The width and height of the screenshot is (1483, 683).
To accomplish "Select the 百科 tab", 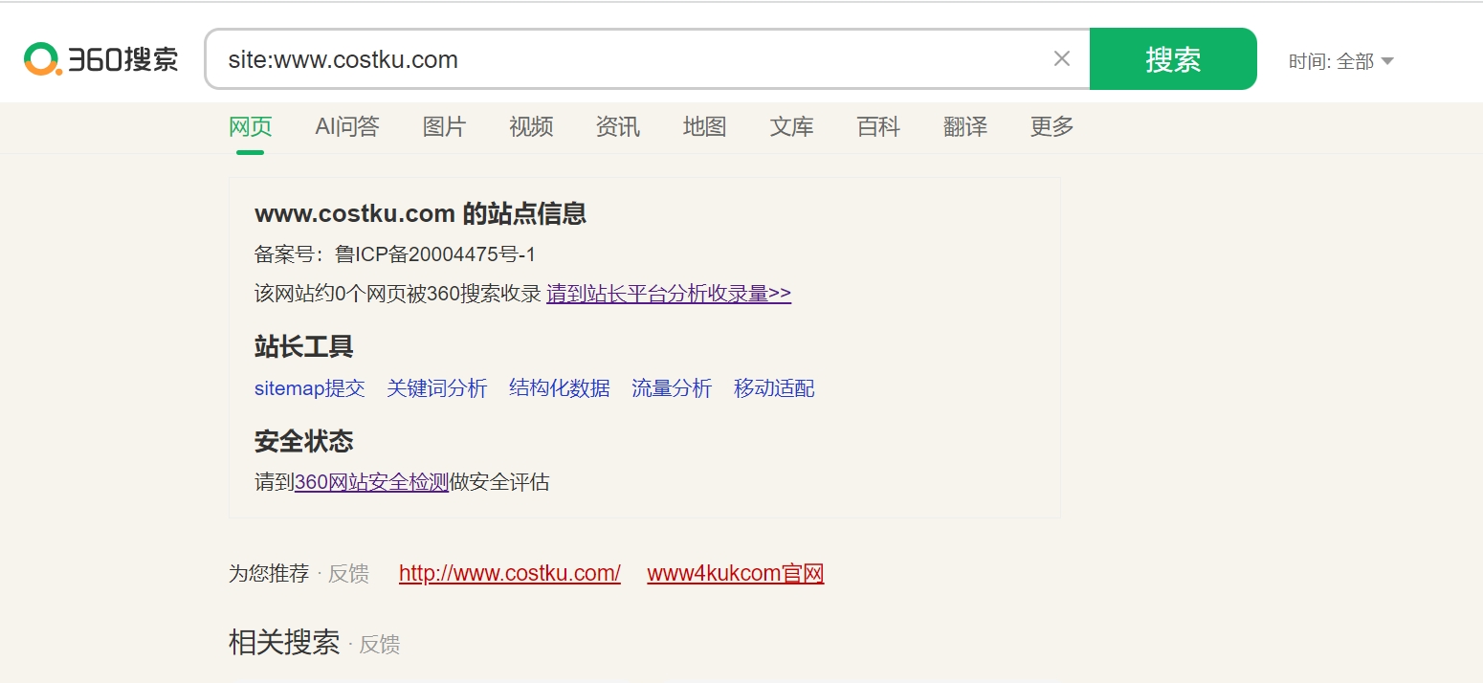I will [x=878, y=126].
